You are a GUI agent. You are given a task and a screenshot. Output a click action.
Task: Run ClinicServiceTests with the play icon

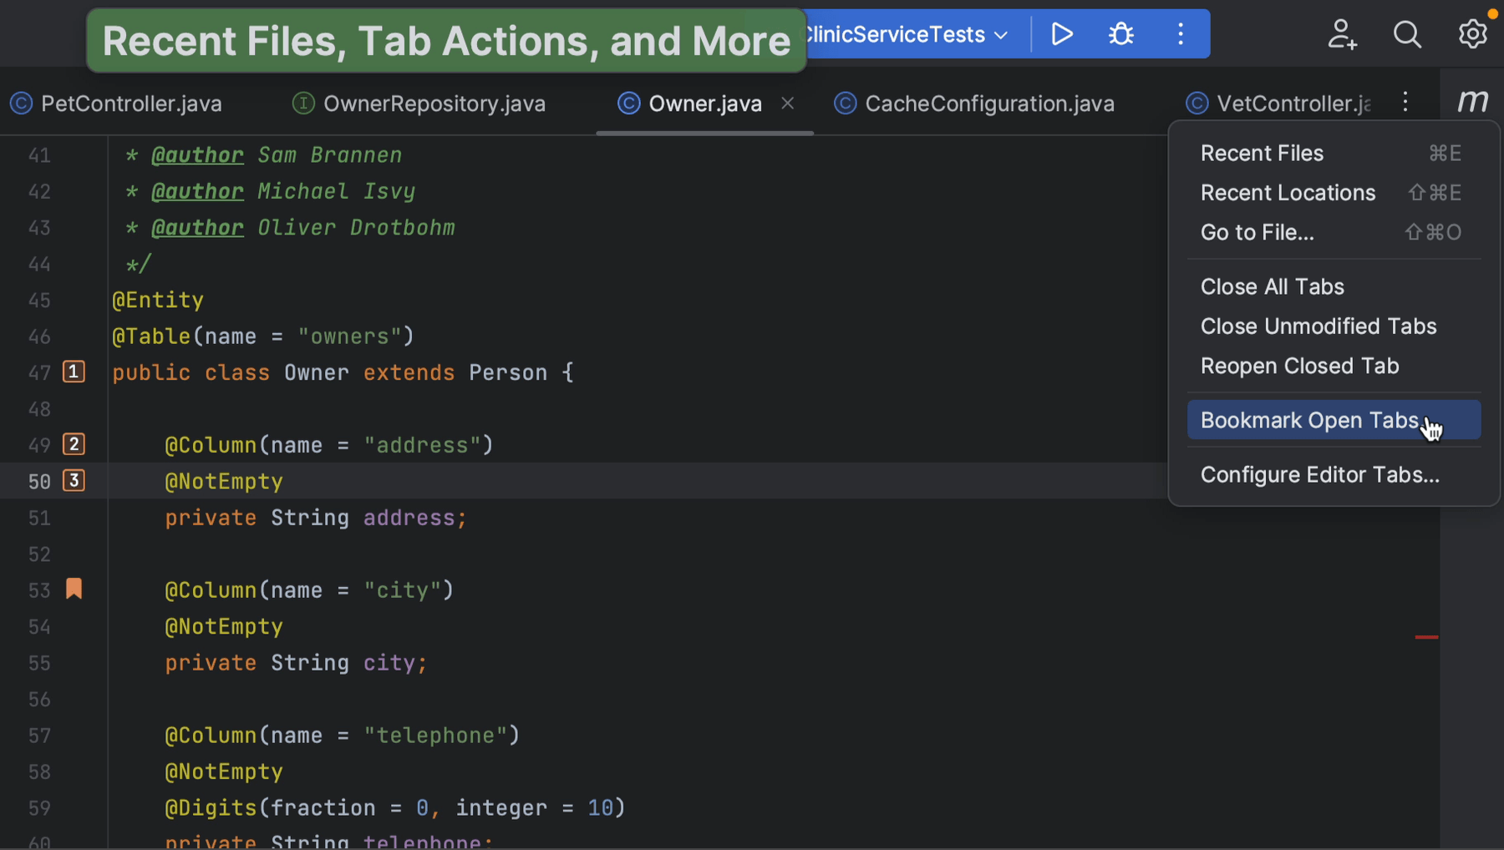1062,34
